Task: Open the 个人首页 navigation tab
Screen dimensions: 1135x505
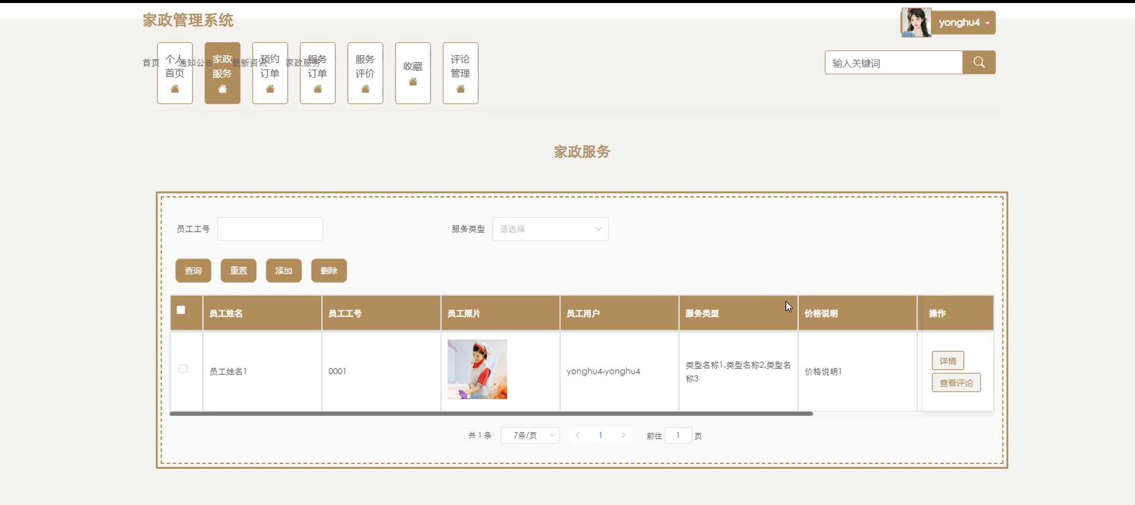Action: point(175,73)
